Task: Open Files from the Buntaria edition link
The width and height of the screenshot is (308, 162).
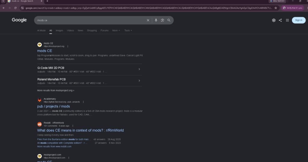Action: pos(64,139)
